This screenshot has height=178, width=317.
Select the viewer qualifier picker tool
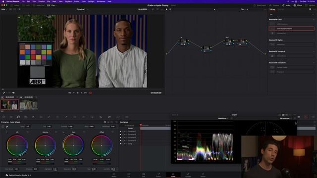tap(3, 93)
